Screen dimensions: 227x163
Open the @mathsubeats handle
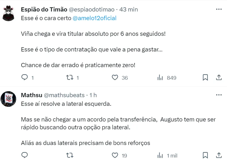pyautogui.click(x=64, y=95)
